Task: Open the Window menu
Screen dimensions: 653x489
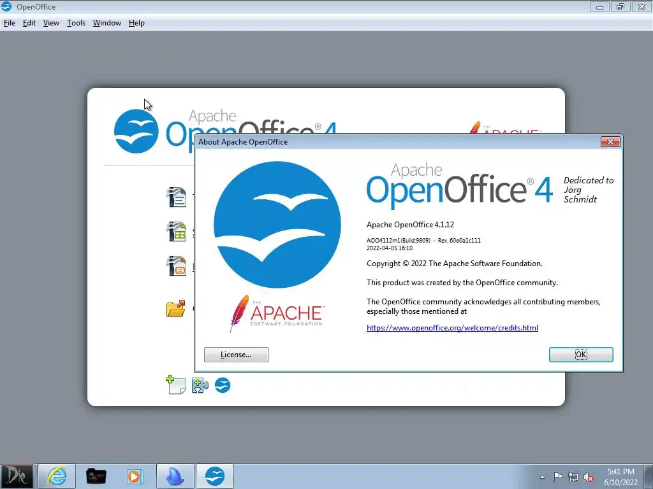Action: (x=107, y=23)
